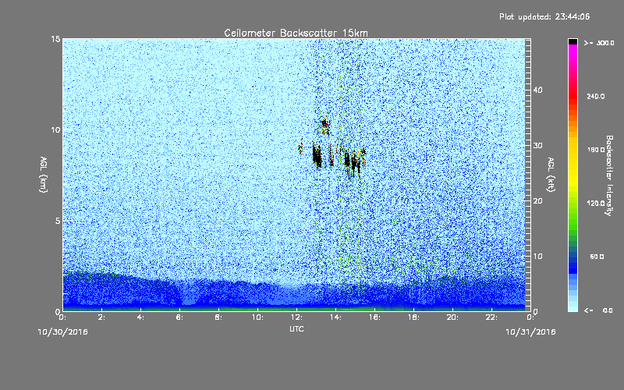Click the 'Plot updated: 23:44:06' timestamp

click(544, 16)
